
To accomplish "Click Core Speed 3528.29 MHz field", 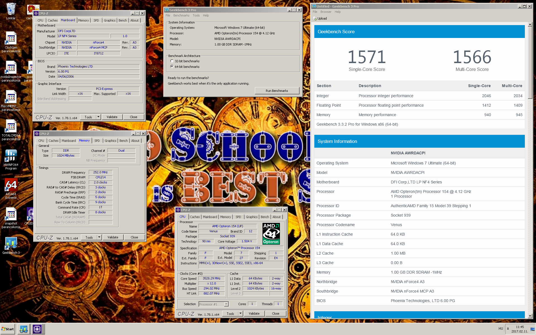I will 212,278.
